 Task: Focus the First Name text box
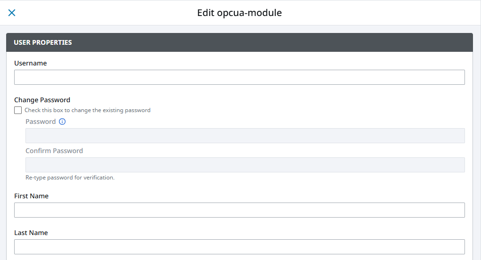coord(239,210)
